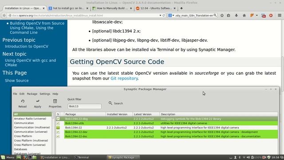Image resolution: width=284 pixels, height=160 pixels.
Task: Show desktop icon next to Menu
Action: click(x=19, y=157)
